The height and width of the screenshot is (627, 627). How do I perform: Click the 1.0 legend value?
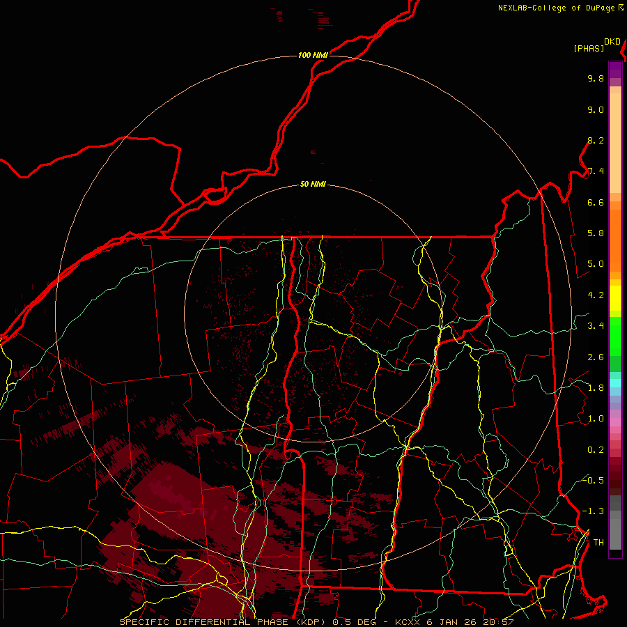click(x=596, y=419)
